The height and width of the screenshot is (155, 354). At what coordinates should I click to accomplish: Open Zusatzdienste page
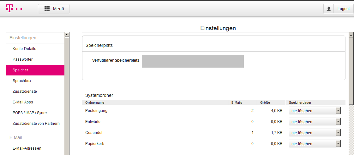(x=25, y=91)
